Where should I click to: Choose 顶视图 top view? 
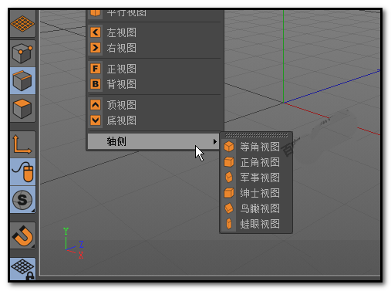(155, 105)
